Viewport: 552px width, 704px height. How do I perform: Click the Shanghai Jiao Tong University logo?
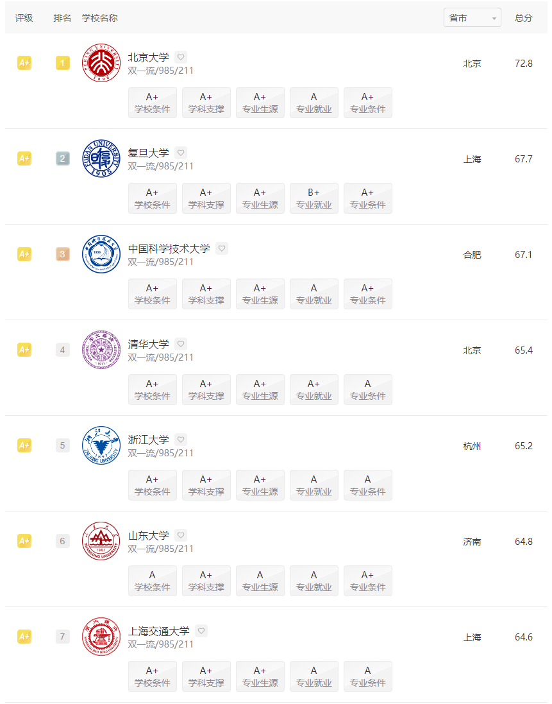click(x=101, y=637)
